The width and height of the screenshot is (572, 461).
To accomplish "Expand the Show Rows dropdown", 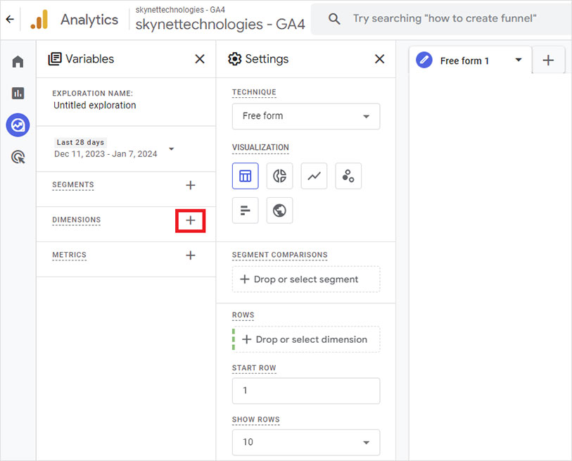I will coord(305,442).
